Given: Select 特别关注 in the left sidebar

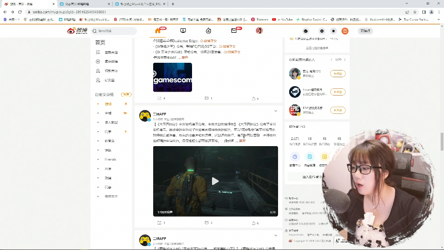Looking at the screenshot, I should click(111, 71).
